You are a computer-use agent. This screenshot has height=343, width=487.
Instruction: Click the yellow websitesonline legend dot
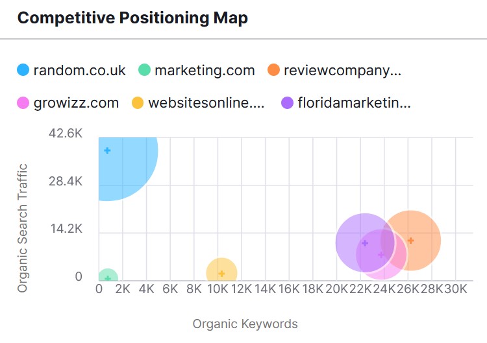tap(138, 102)
